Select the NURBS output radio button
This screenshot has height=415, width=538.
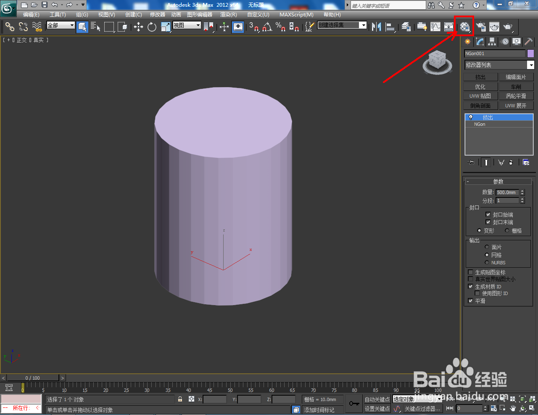coord(487,263)
